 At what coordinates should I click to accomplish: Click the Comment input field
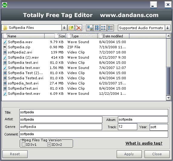(94, 134)
